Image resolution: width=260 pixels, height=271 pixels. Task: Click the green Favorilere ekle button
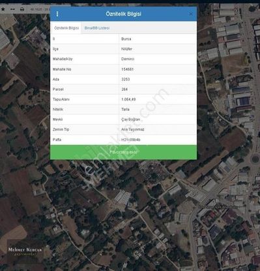click(x=123, y=152)
